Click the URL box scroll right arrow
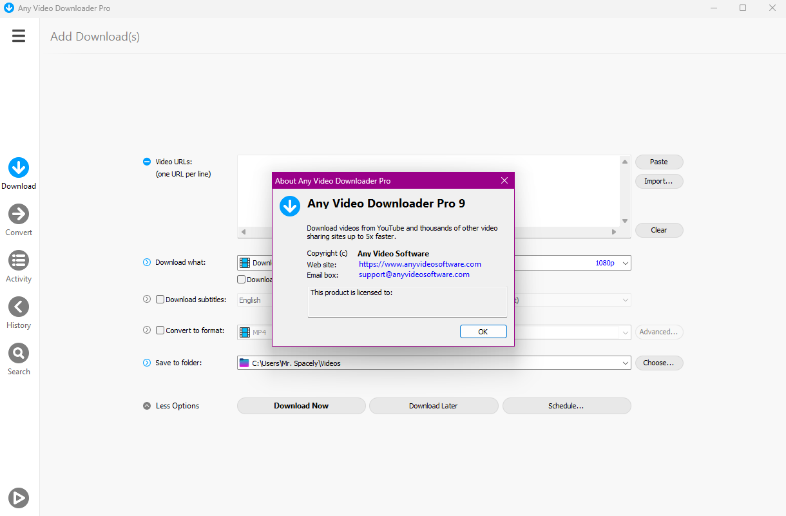The width and height of the screenshot is (786, 516). [x=614, y=231]
